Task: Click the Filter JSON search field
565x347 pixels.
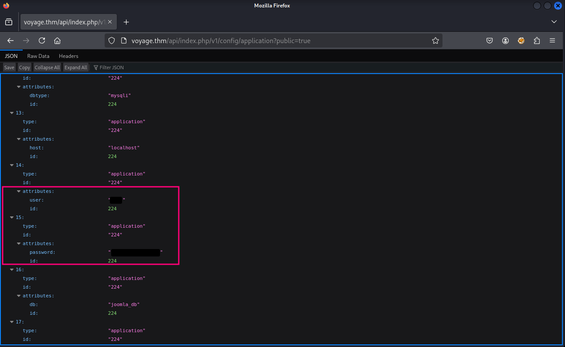Action: click(x=112, y=67)
